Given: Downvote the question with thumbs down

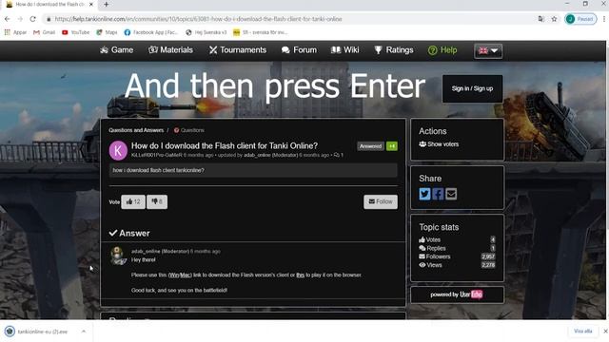Looking at the screenshot, I should point(157,201).
